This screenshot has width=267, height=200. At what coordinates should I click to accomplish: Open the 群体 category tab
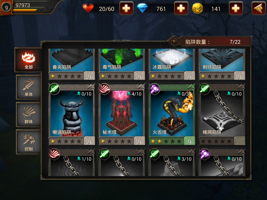tap(28, 114)
